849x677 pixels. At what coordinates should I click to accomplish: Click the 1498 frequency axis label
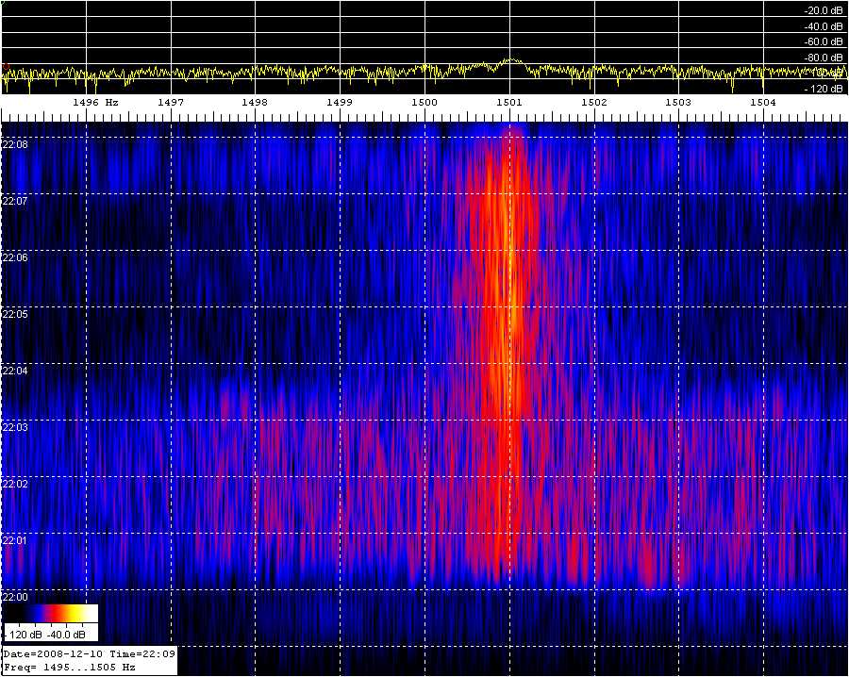pyautogui.click(x=255, y=102)
